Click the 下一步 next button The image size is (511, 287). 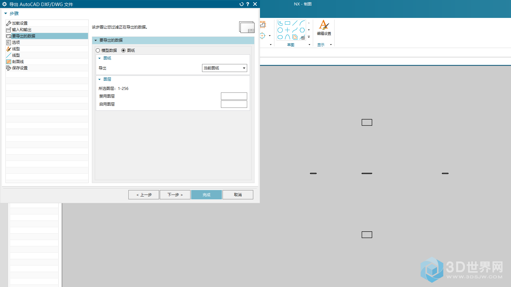(175, 195)
